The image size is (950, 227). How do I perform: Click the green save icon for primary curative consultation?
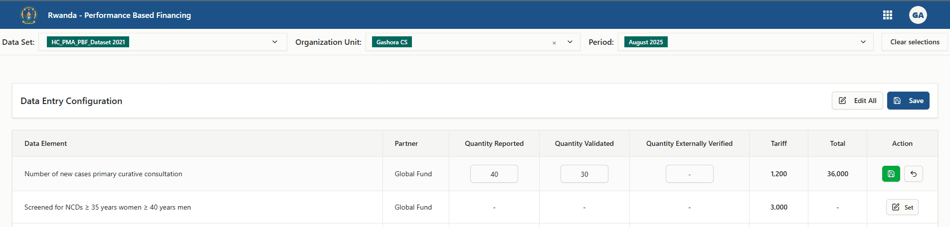pyautogui.click(x=891, y=174)
